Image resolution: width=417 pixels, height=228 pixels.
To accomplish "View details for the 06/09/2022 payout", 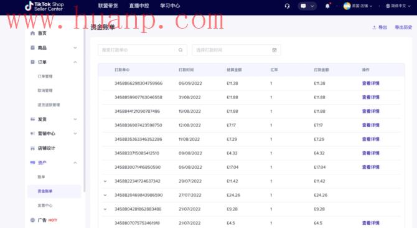I will point(371,83).
